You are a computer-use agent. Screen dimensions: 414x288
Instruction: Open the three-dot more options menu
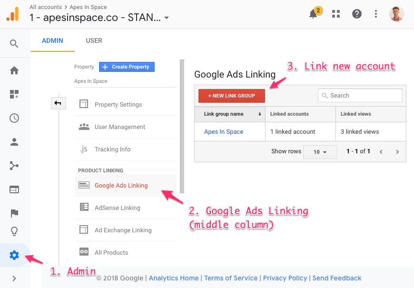(376, 14)
